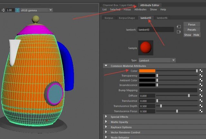The image size is (206, 139).
Task: Open texture map for Ambient Color
Action: coord(201,80)
